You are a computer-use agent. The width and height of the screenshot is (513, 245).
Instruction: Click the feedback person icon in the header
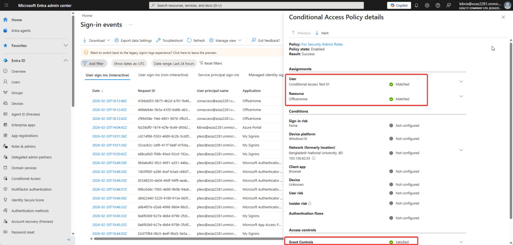(449, 5)
